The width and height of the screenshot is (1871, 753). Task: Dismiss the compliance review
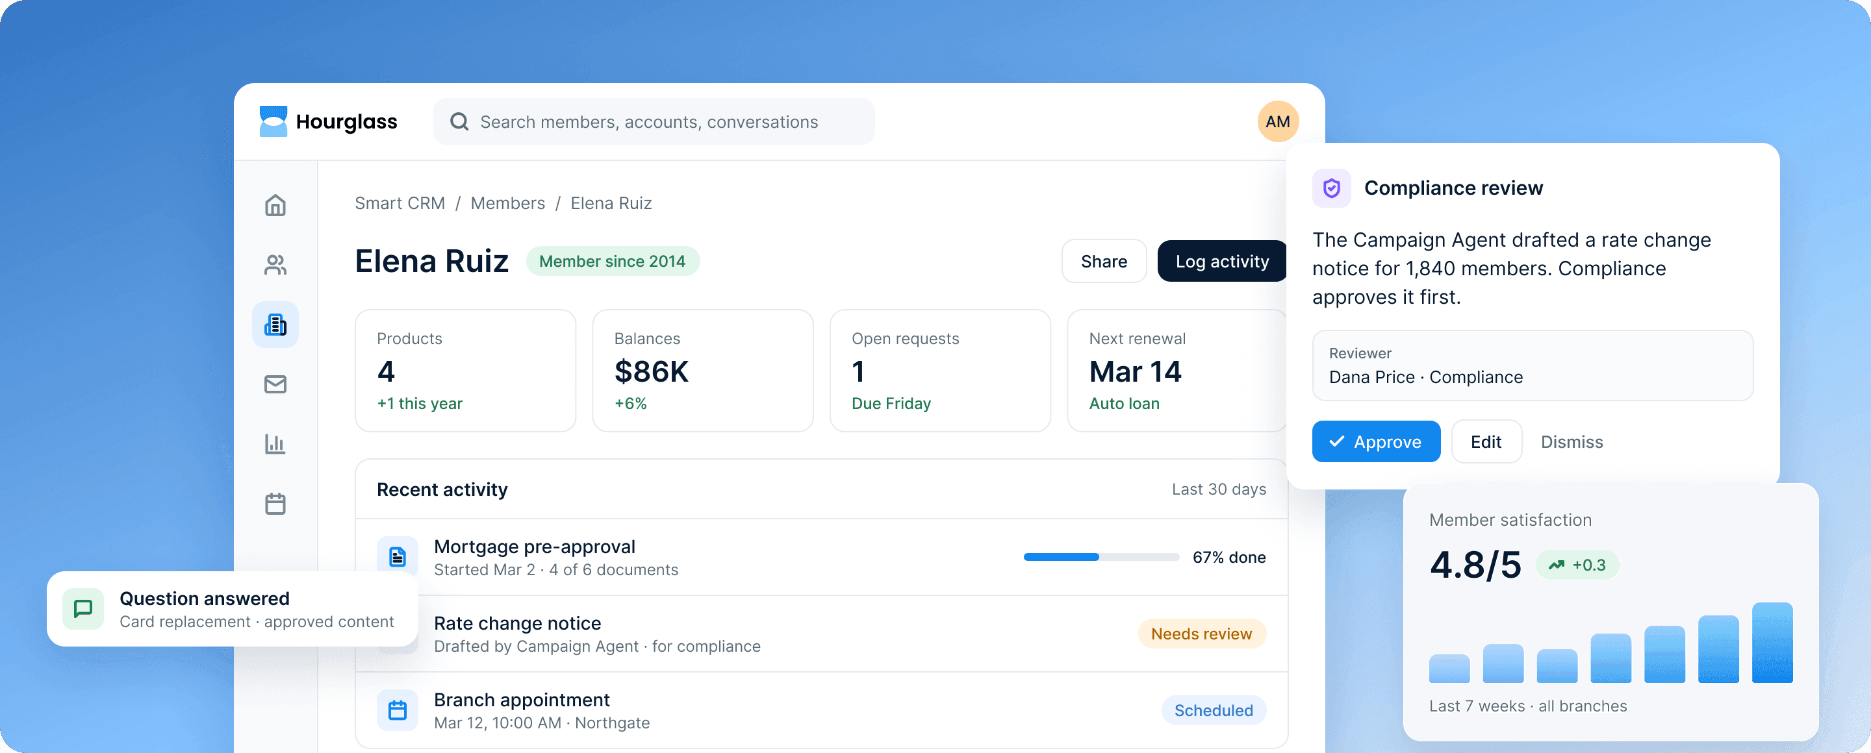coord(1571,442)
